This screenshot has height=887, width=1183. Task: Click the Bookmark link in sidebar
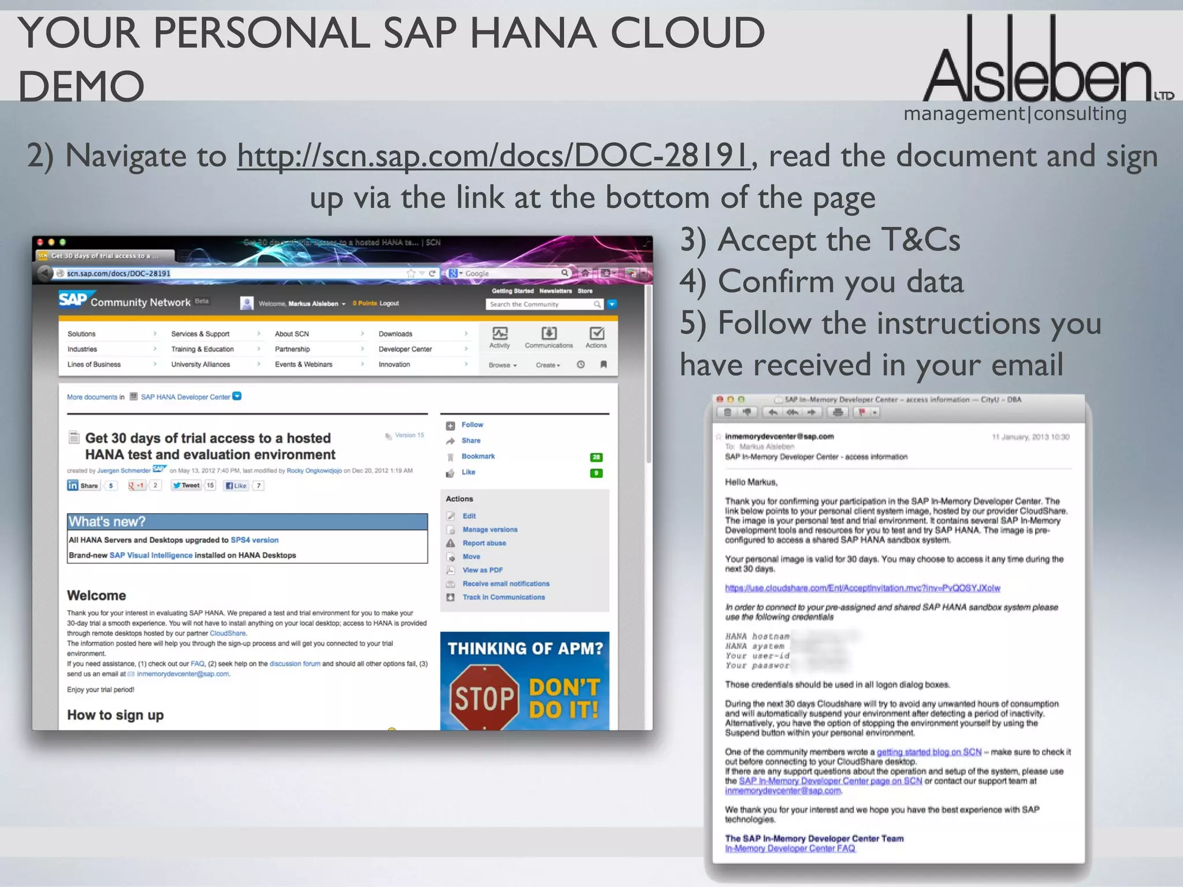coord(478,456)
